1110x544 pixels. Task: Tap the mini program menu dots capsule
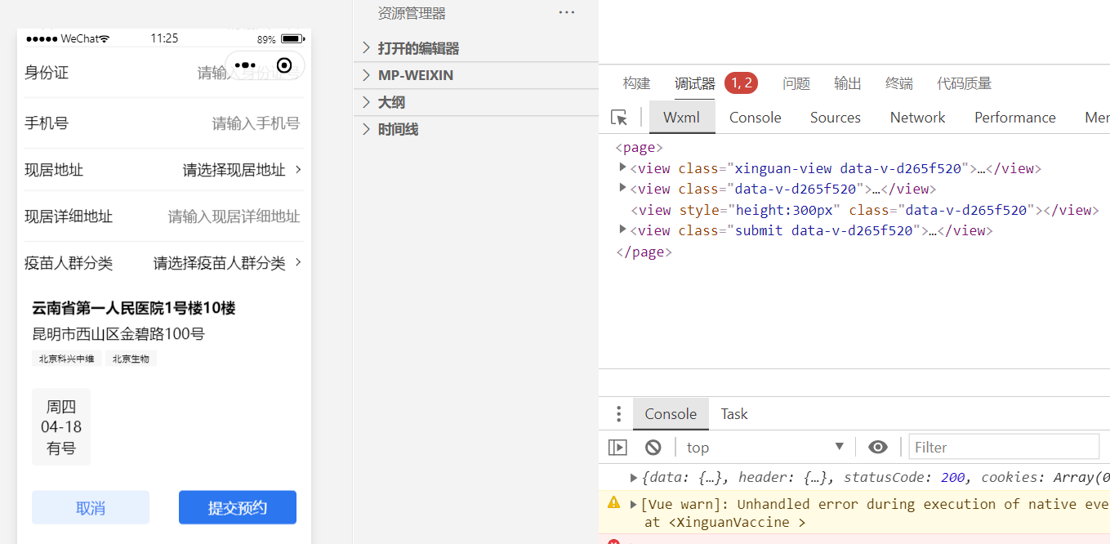point(246,65)
